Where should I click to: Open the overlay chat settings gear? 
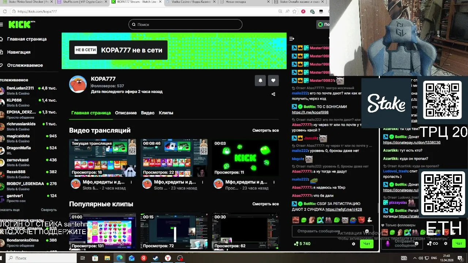(x=446, y=244)
